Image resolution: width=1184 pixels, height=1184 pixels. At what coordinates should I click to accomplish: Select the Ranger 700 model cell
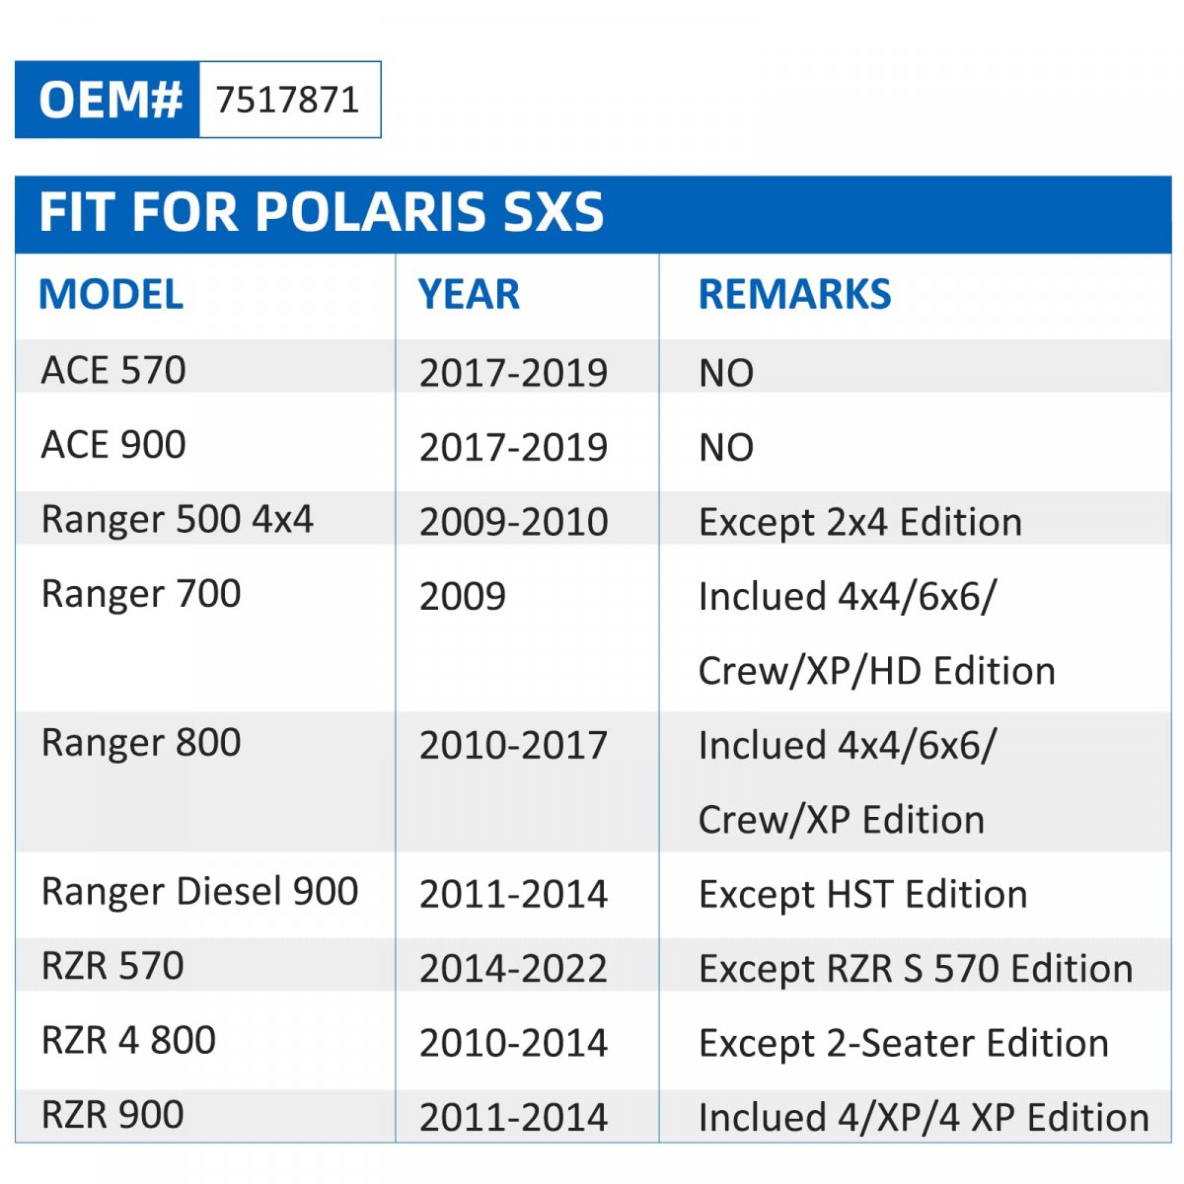[x=141, y=594]
